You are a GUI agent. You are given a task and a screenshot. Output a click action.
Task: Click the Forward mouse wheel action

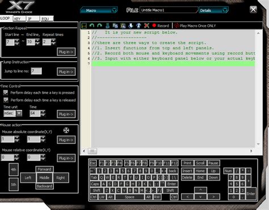(44, 169)
